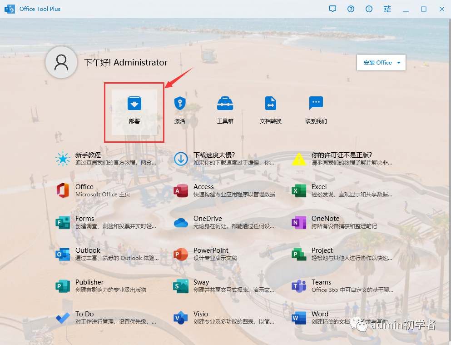Launch the Office app icon
This screenshot has width=451, height=345.
pos(63,190)
